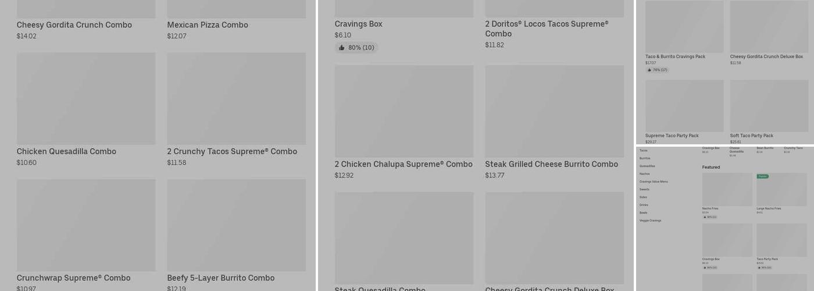Click the rating badge under Nacho Fries
Screen dimensions: 814x291
tap(709, 217)
